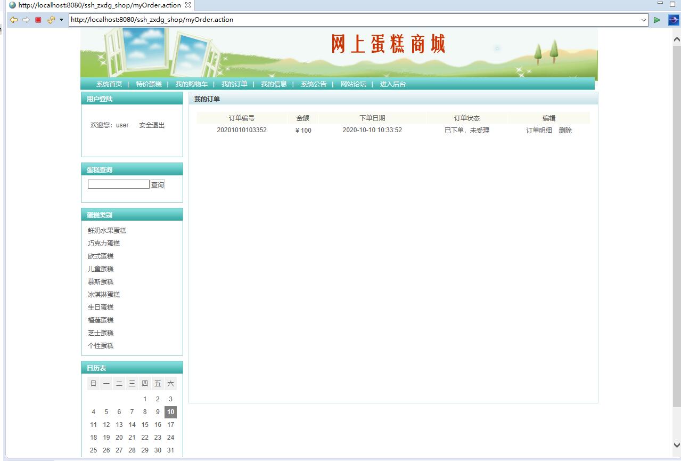Open 我的购物车 in the navigation bar
Screen dimensions: 681x461
pos(191,84)
